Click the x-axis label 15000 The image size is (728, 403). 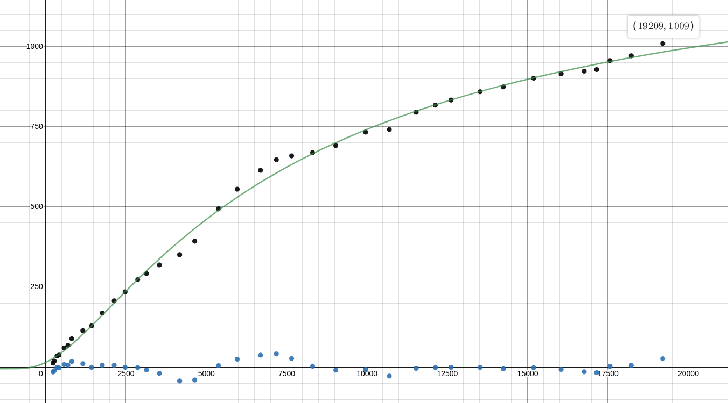[528, 373]
